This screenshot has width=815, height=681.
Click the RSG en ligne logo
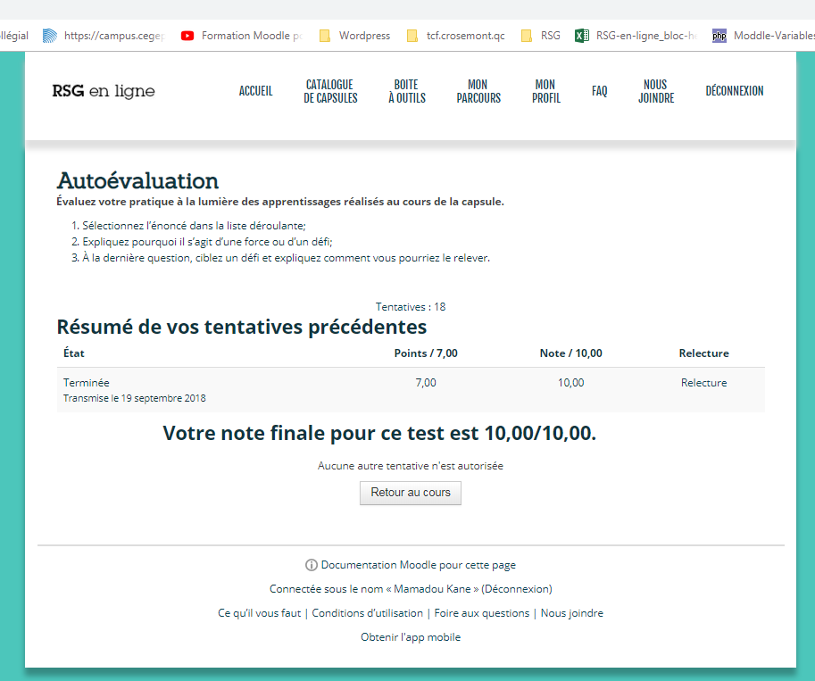104,91
